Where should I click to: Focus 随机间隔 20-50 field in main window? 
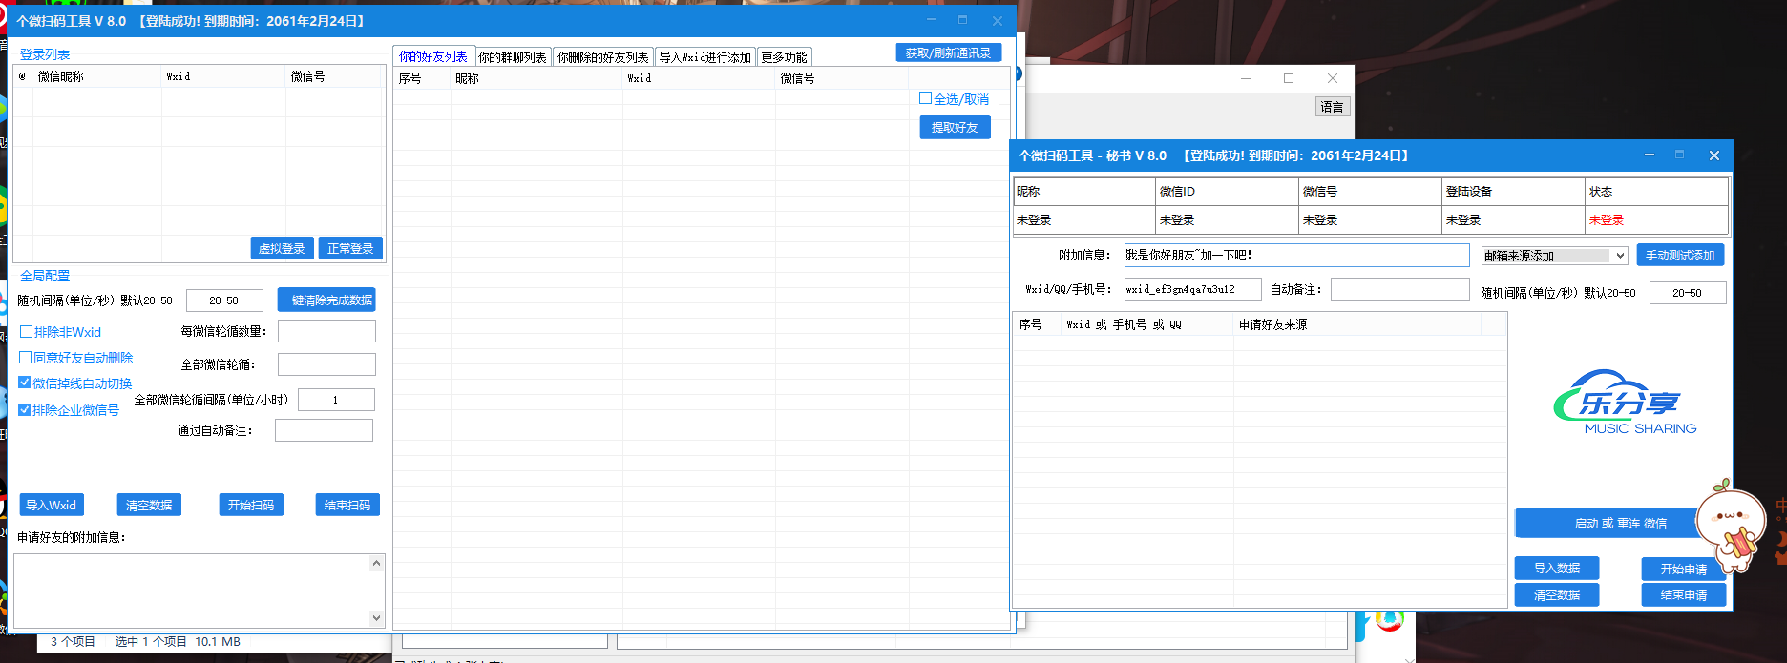click(224, 300)
